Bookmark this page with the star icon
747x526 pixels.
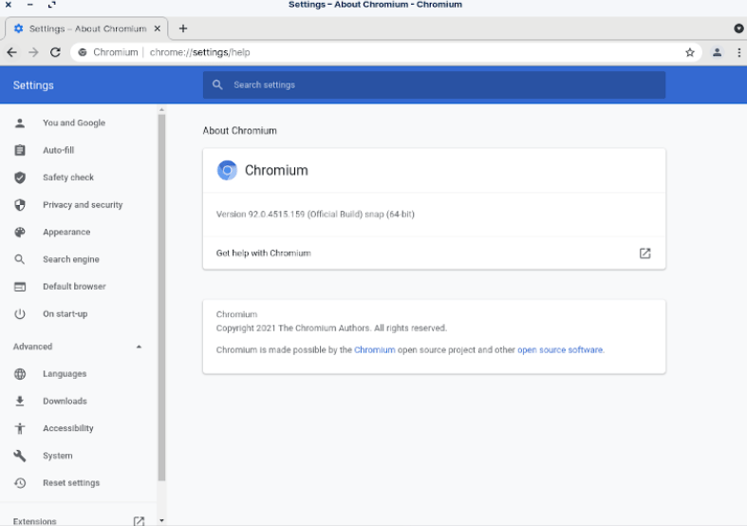pos(689,52)
